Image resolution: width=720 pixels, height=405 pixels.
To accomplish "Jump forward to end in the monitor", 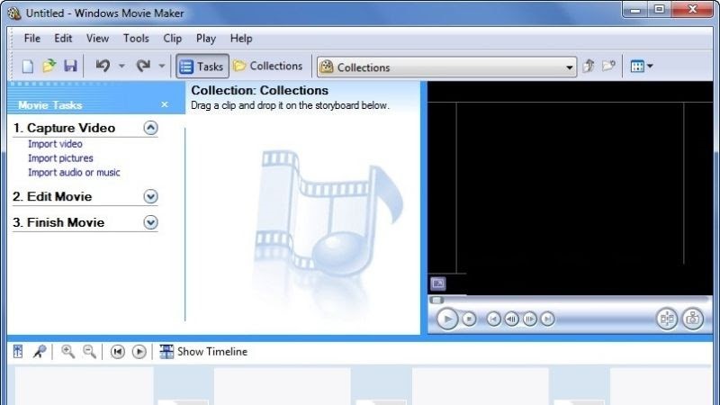I will click(x=547, y=319).
